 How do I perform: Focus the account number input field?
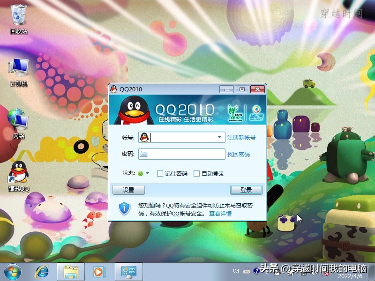pyautogui.click(x=182, y=137)
